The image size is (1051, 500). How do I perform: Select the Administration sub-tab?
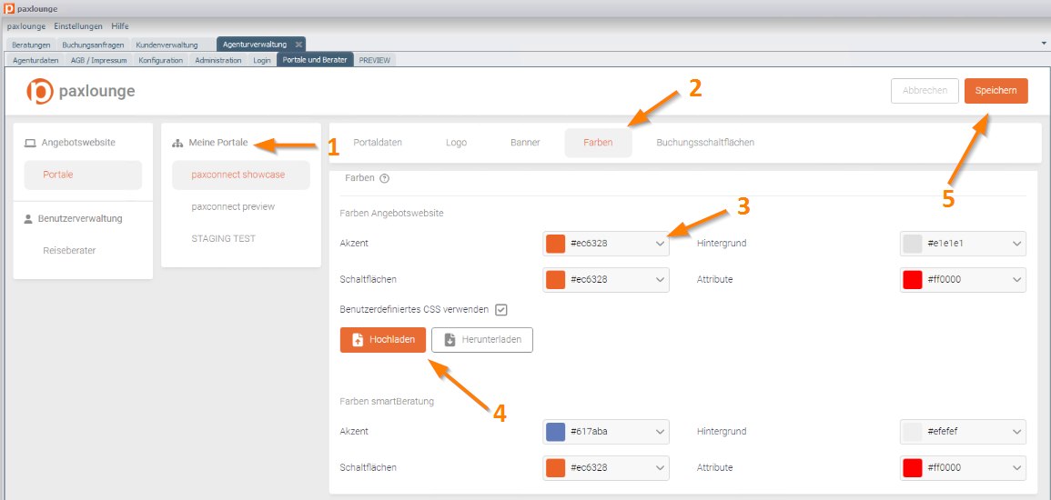(x=217, y=60)
